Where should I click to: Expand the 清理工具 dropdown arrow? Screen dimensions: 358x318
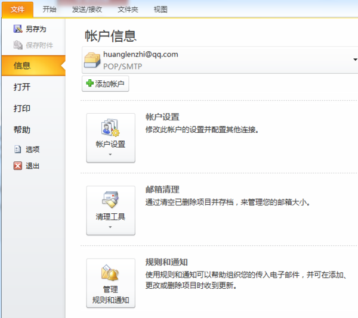[110, 227]
